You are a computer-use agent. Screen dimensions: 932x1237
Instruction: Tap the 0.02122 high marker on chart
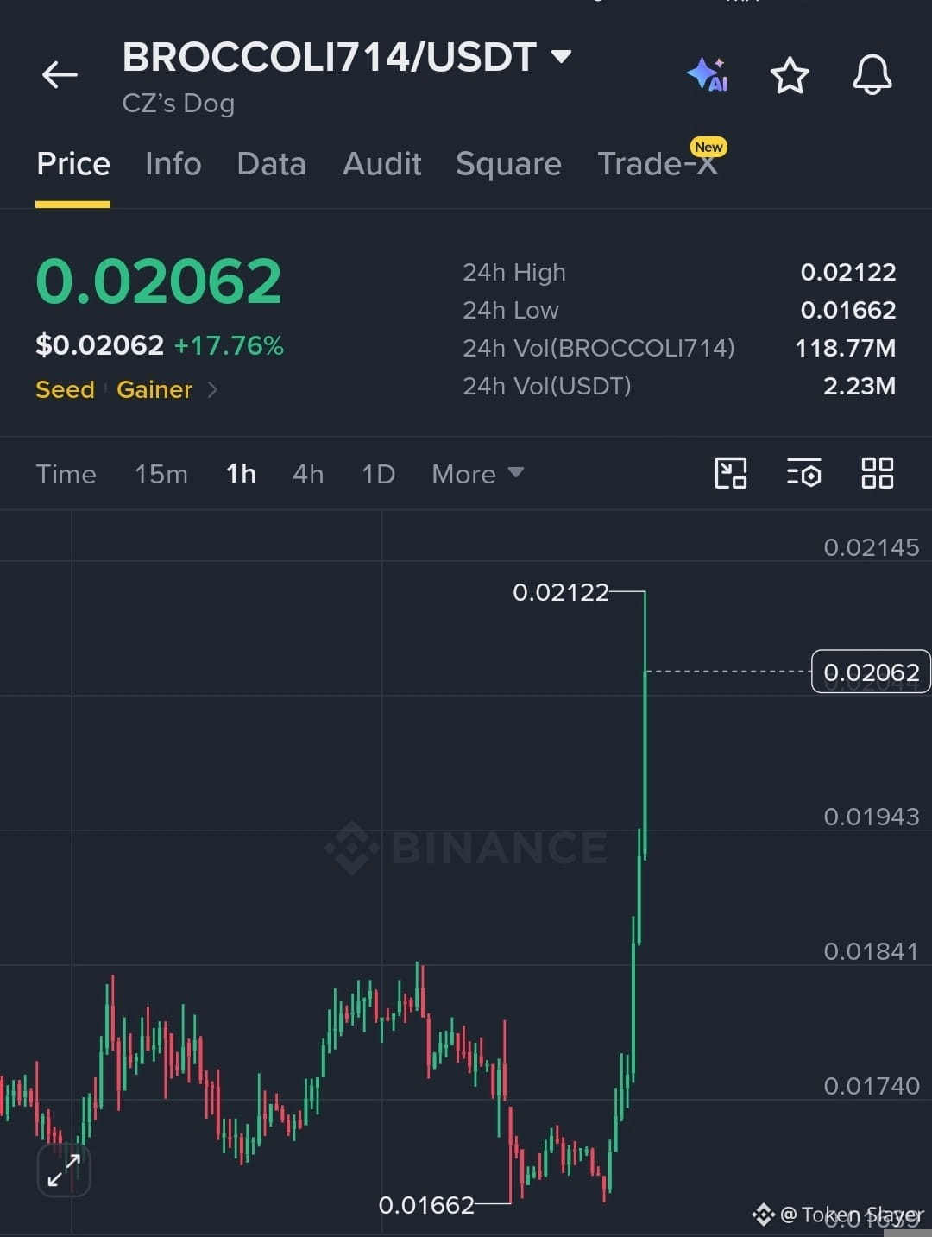[x=561, y=593]
